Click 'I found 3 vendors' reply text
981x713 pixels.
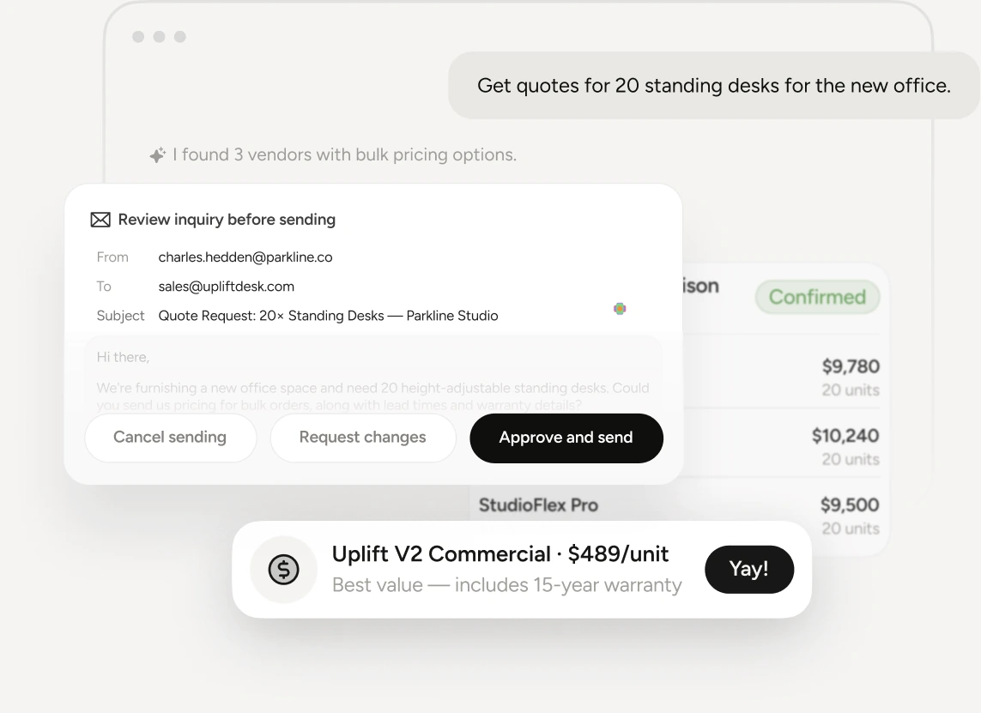click(x=345, y=154)
